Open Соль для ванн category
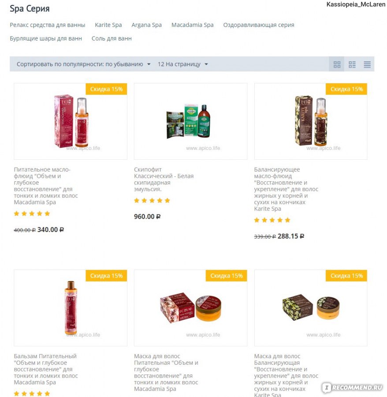This screenshot has height=397, width=387. click(112, 38)
